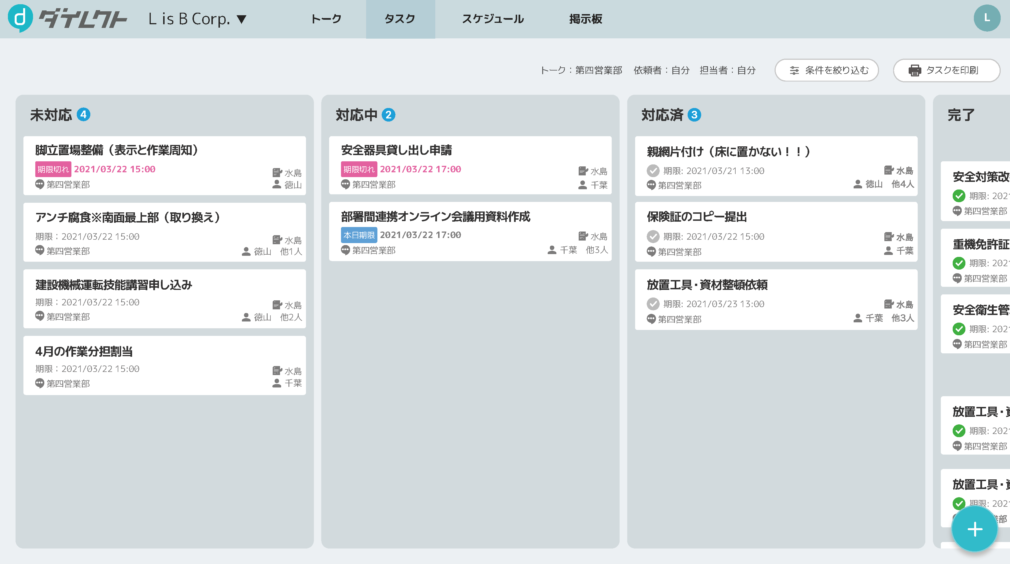Toggle the gray check circle on 親綱片付け card
Screen dimensions: 1010x564
653,171
